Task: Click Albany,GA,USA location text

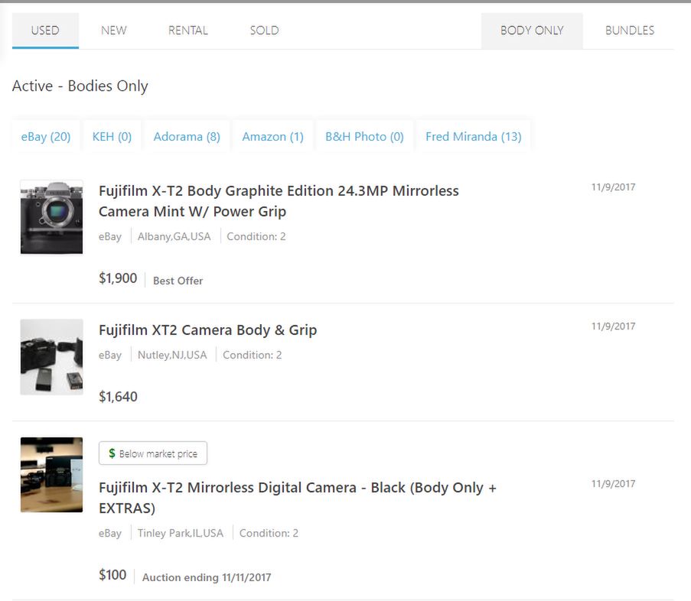Action: coord(174,236)
